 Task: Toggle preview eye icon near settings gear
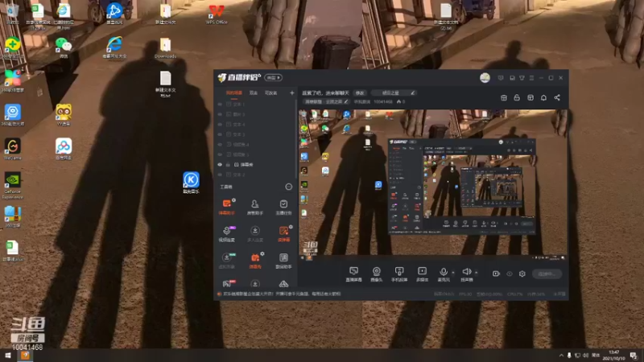pyautogui.click(x=510, y=274)
